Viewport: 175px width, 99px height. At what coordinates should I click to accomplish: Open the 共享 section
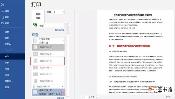pos(7,62)
